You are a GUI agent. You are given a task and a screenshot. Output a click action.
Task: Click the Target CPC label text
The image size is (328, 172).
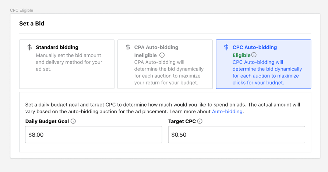[182, 121]
